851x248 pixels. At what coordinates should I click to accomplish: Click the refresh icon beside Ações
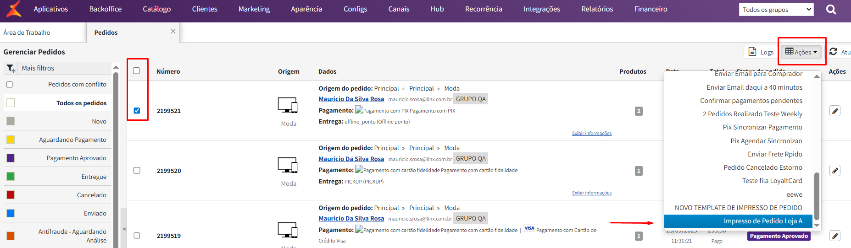click(x=833, y=52)
